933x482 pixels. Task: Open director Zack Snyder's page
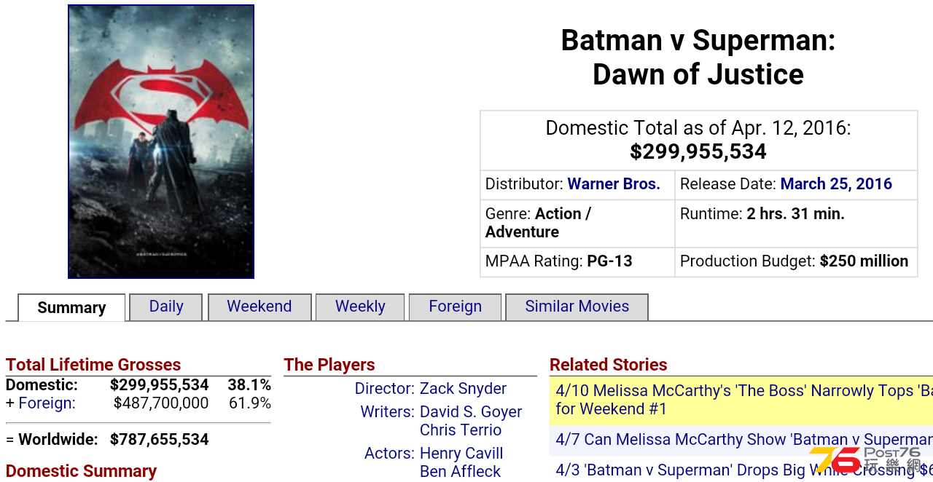click(x=463, y=389)
